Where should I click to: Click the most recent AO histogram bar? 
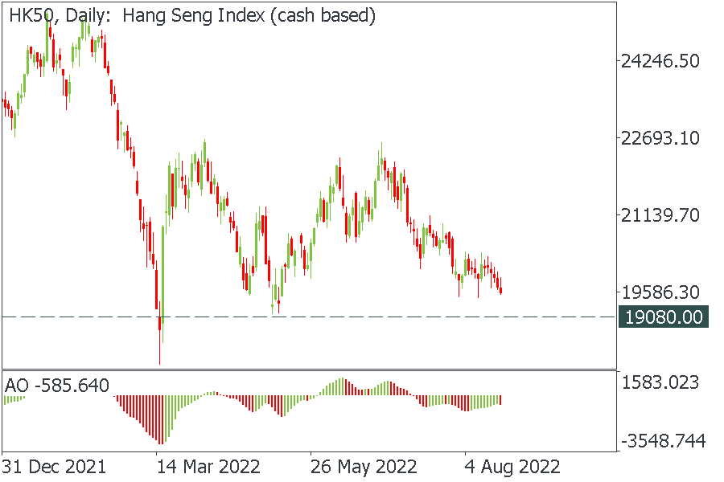click(500, 399)
